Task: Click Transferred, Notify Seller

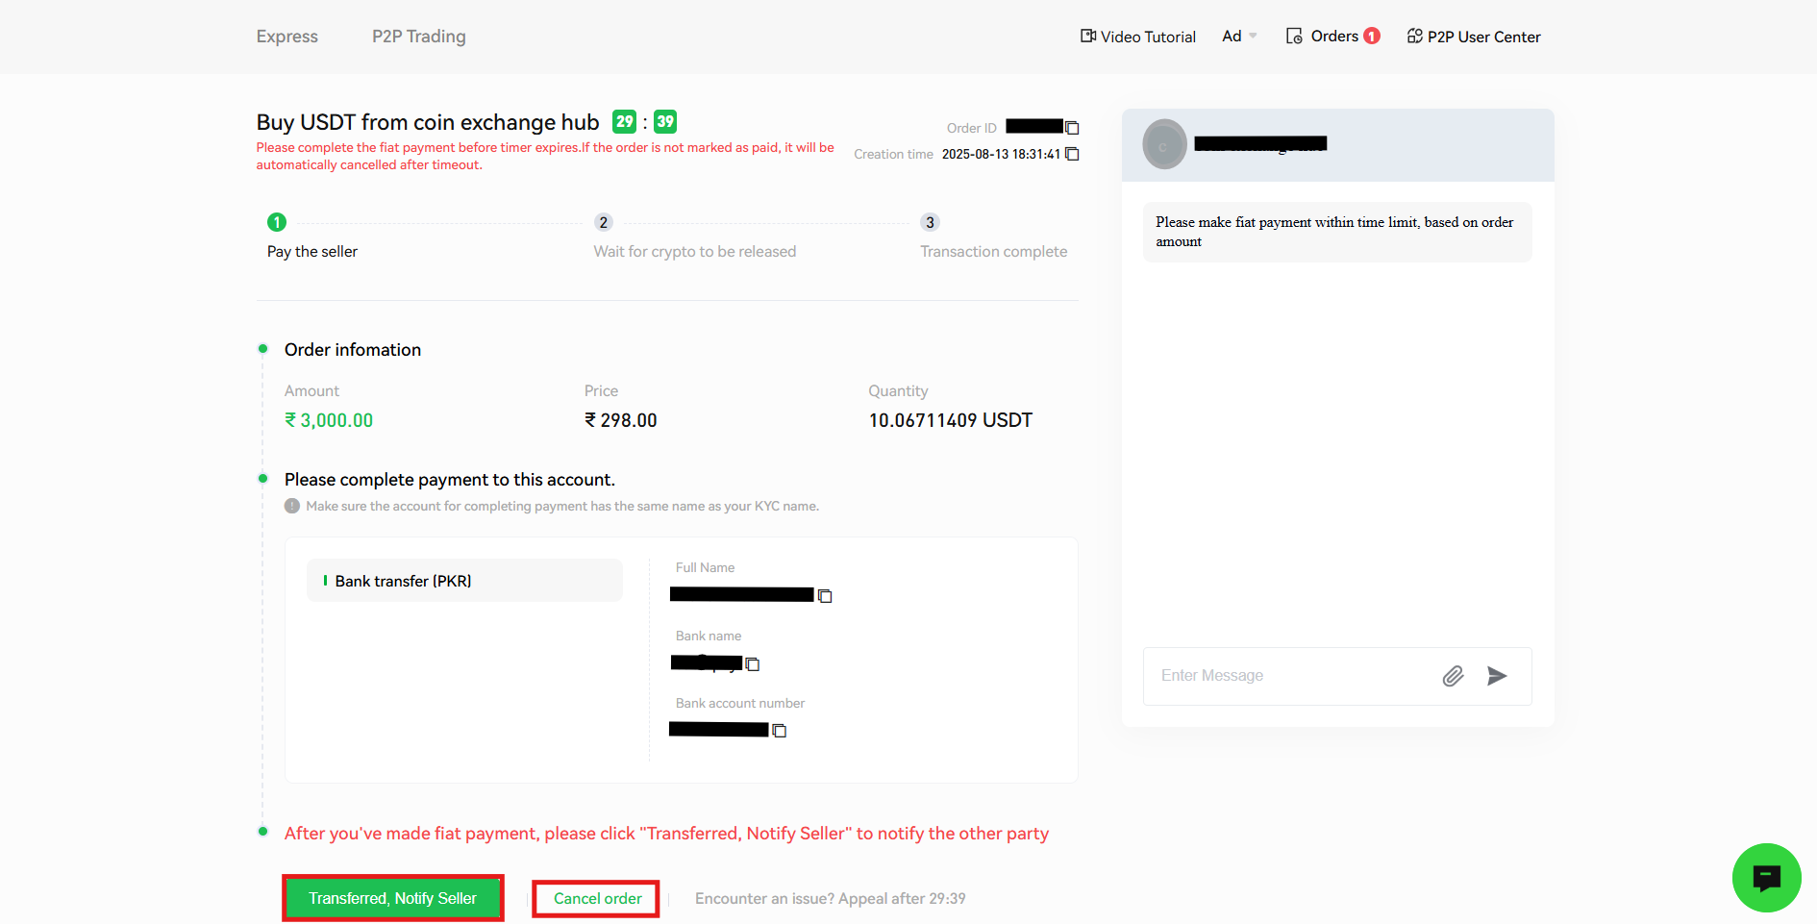Action: coord(392,897)
